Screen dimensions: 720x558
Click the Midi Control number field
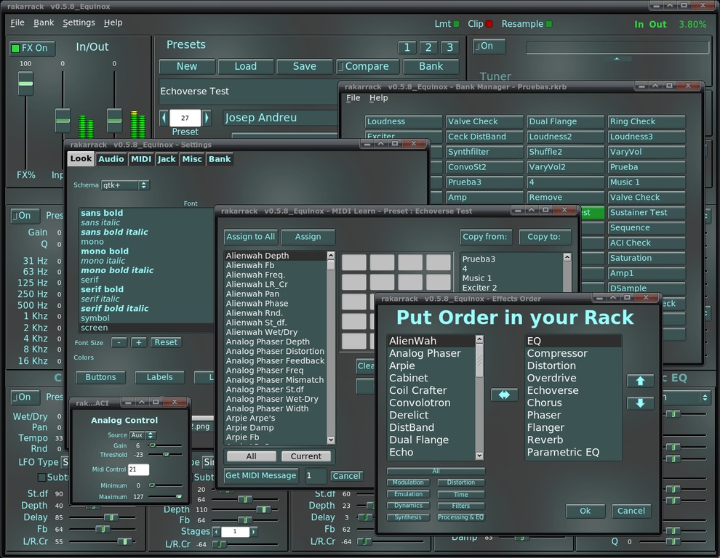pyautogui.click(x=138, y=469)
